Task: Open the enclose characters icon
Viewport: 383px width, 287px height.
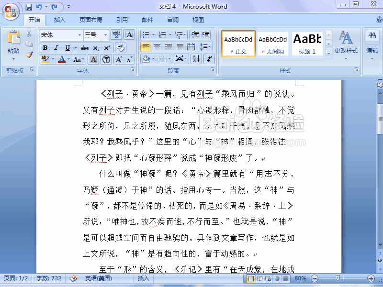Action: click(x=106, y=59)
